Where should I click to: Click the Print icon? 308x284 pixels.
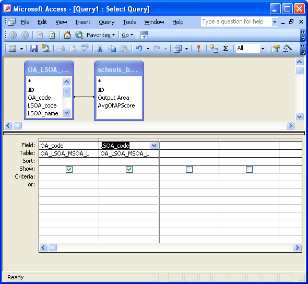(61, 49)
